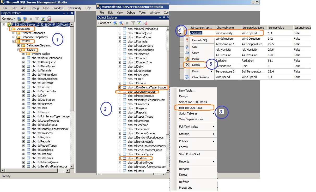Select Delete next to the X icon
The image size is (316, 192).
point(196,65)
